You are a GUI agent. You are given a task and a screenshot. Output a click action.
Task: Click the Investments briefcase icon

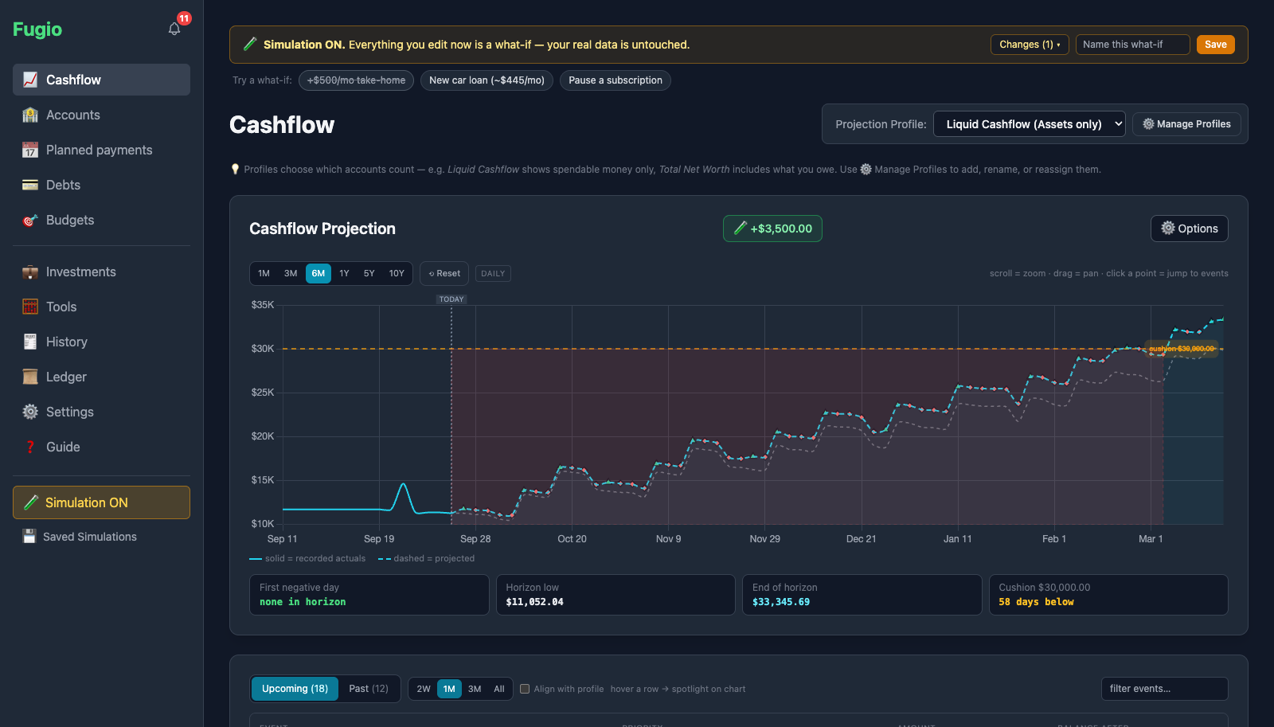click(x=30, y=272)
